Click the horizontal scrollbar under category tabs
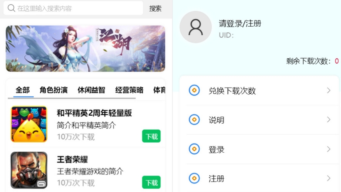The height and width of the screenshot is (192, 341). 72,98
